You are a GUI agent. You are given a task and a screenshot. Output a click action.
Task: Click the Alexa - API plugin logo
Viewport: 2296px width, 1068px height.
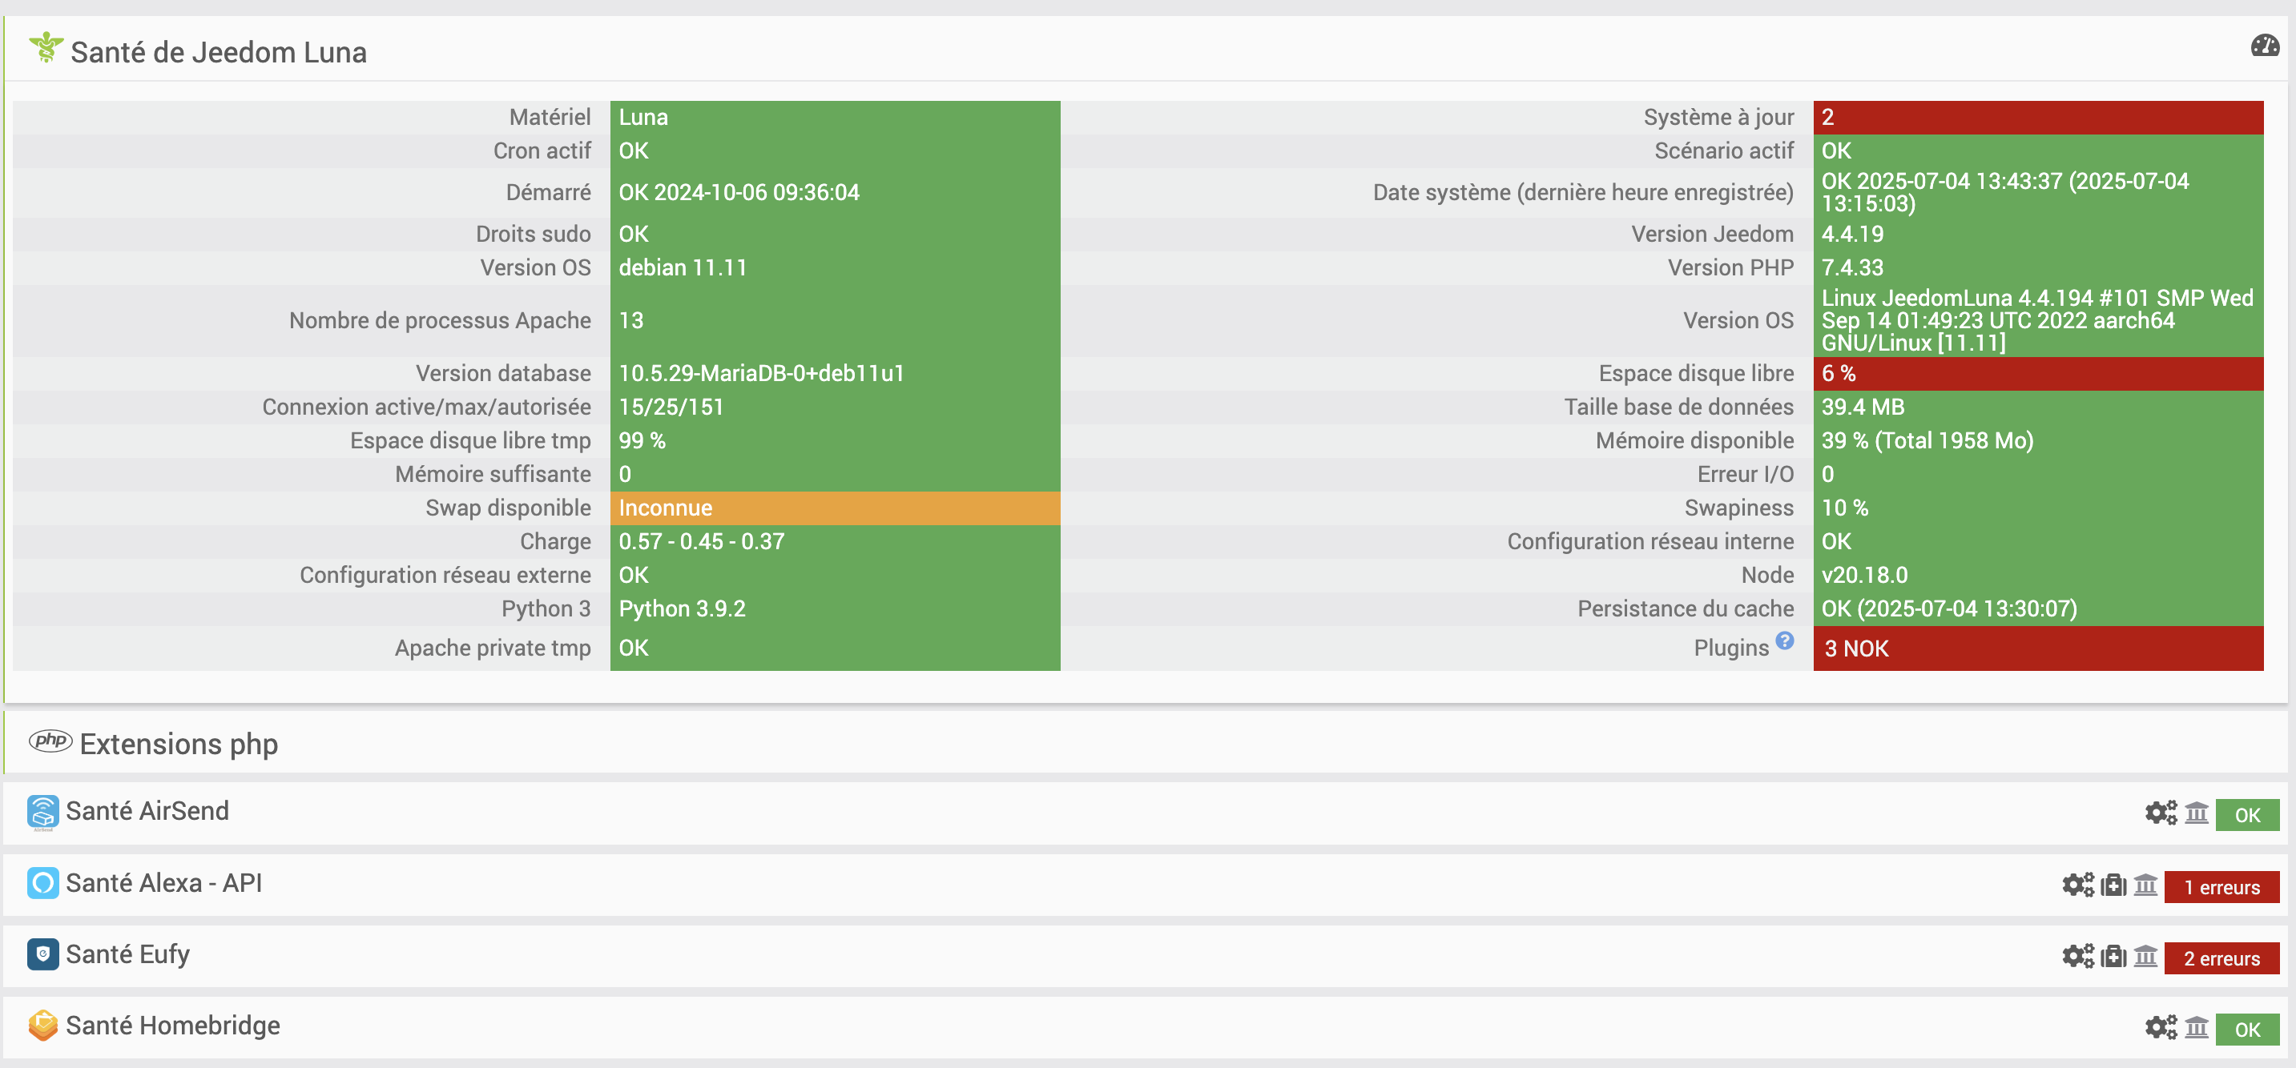pyautogui.click(x=42, y=883)
